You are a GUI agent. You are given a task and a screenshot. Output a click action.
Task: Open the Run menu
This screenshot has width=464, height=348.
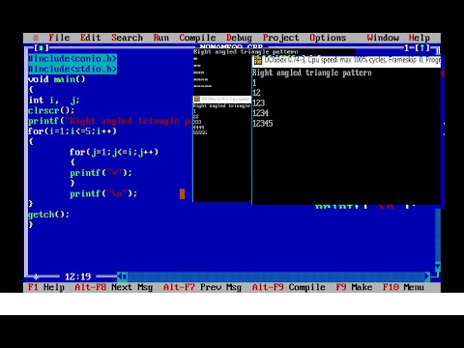160,38
